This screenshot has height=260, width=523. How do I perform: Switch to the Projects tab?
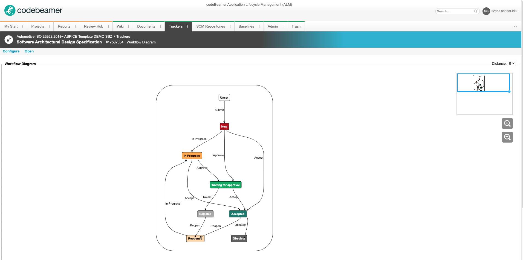37,26
